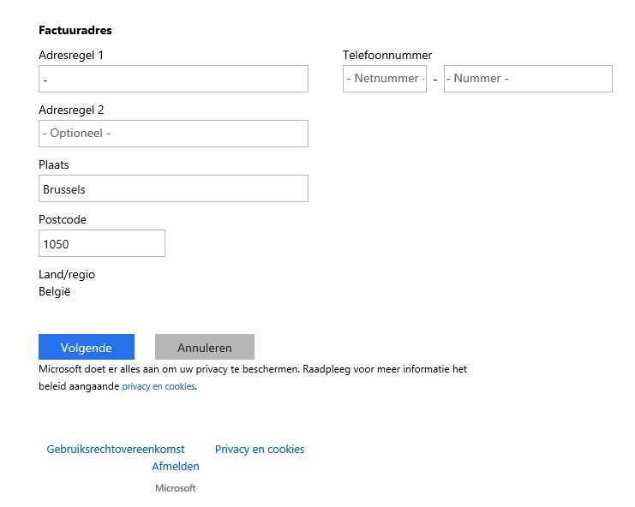Image resolution: width=635 pixels, height=507 pixels.
Task: Click the Netnummer phone area code field
Action: click(x=384, y=79)
